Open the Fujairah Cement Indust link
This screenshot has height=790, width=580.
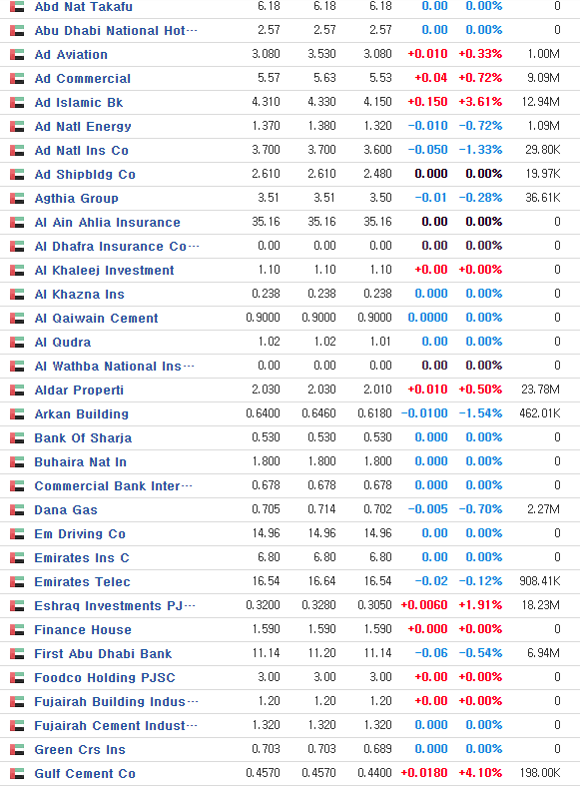pos(116,726)
